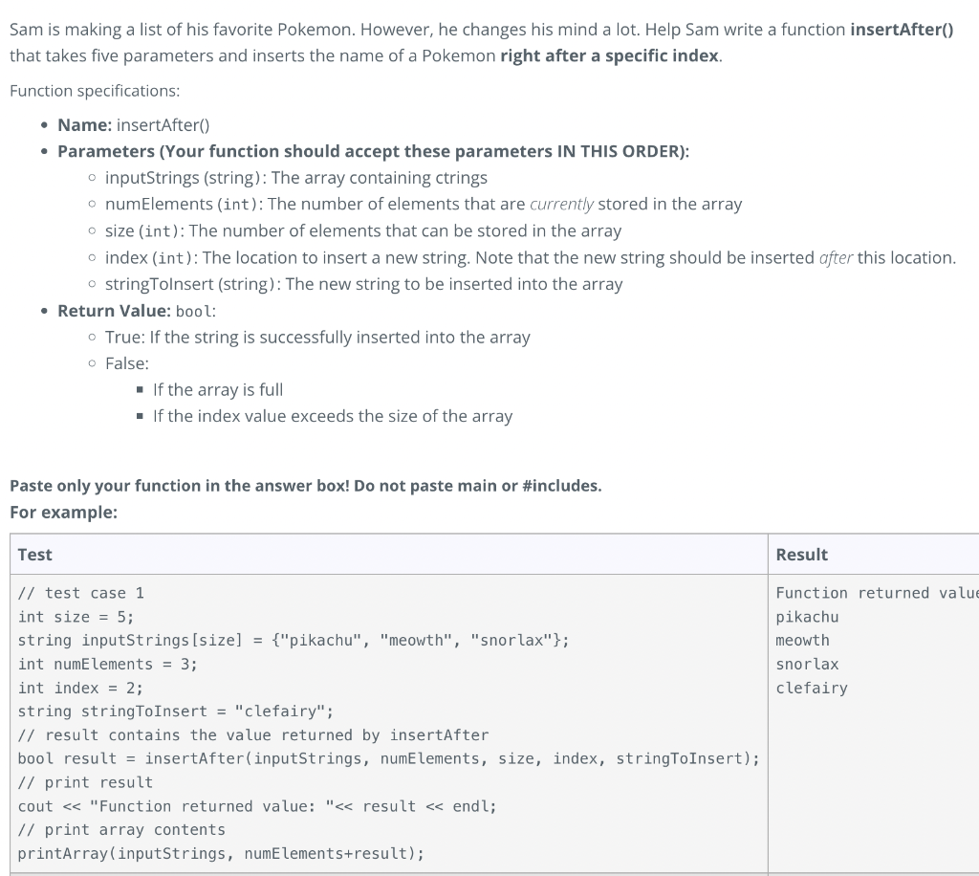Click 'pikachu' in the Result column
This screenshot has height=876, width=979.
click(x=807, y=617)
